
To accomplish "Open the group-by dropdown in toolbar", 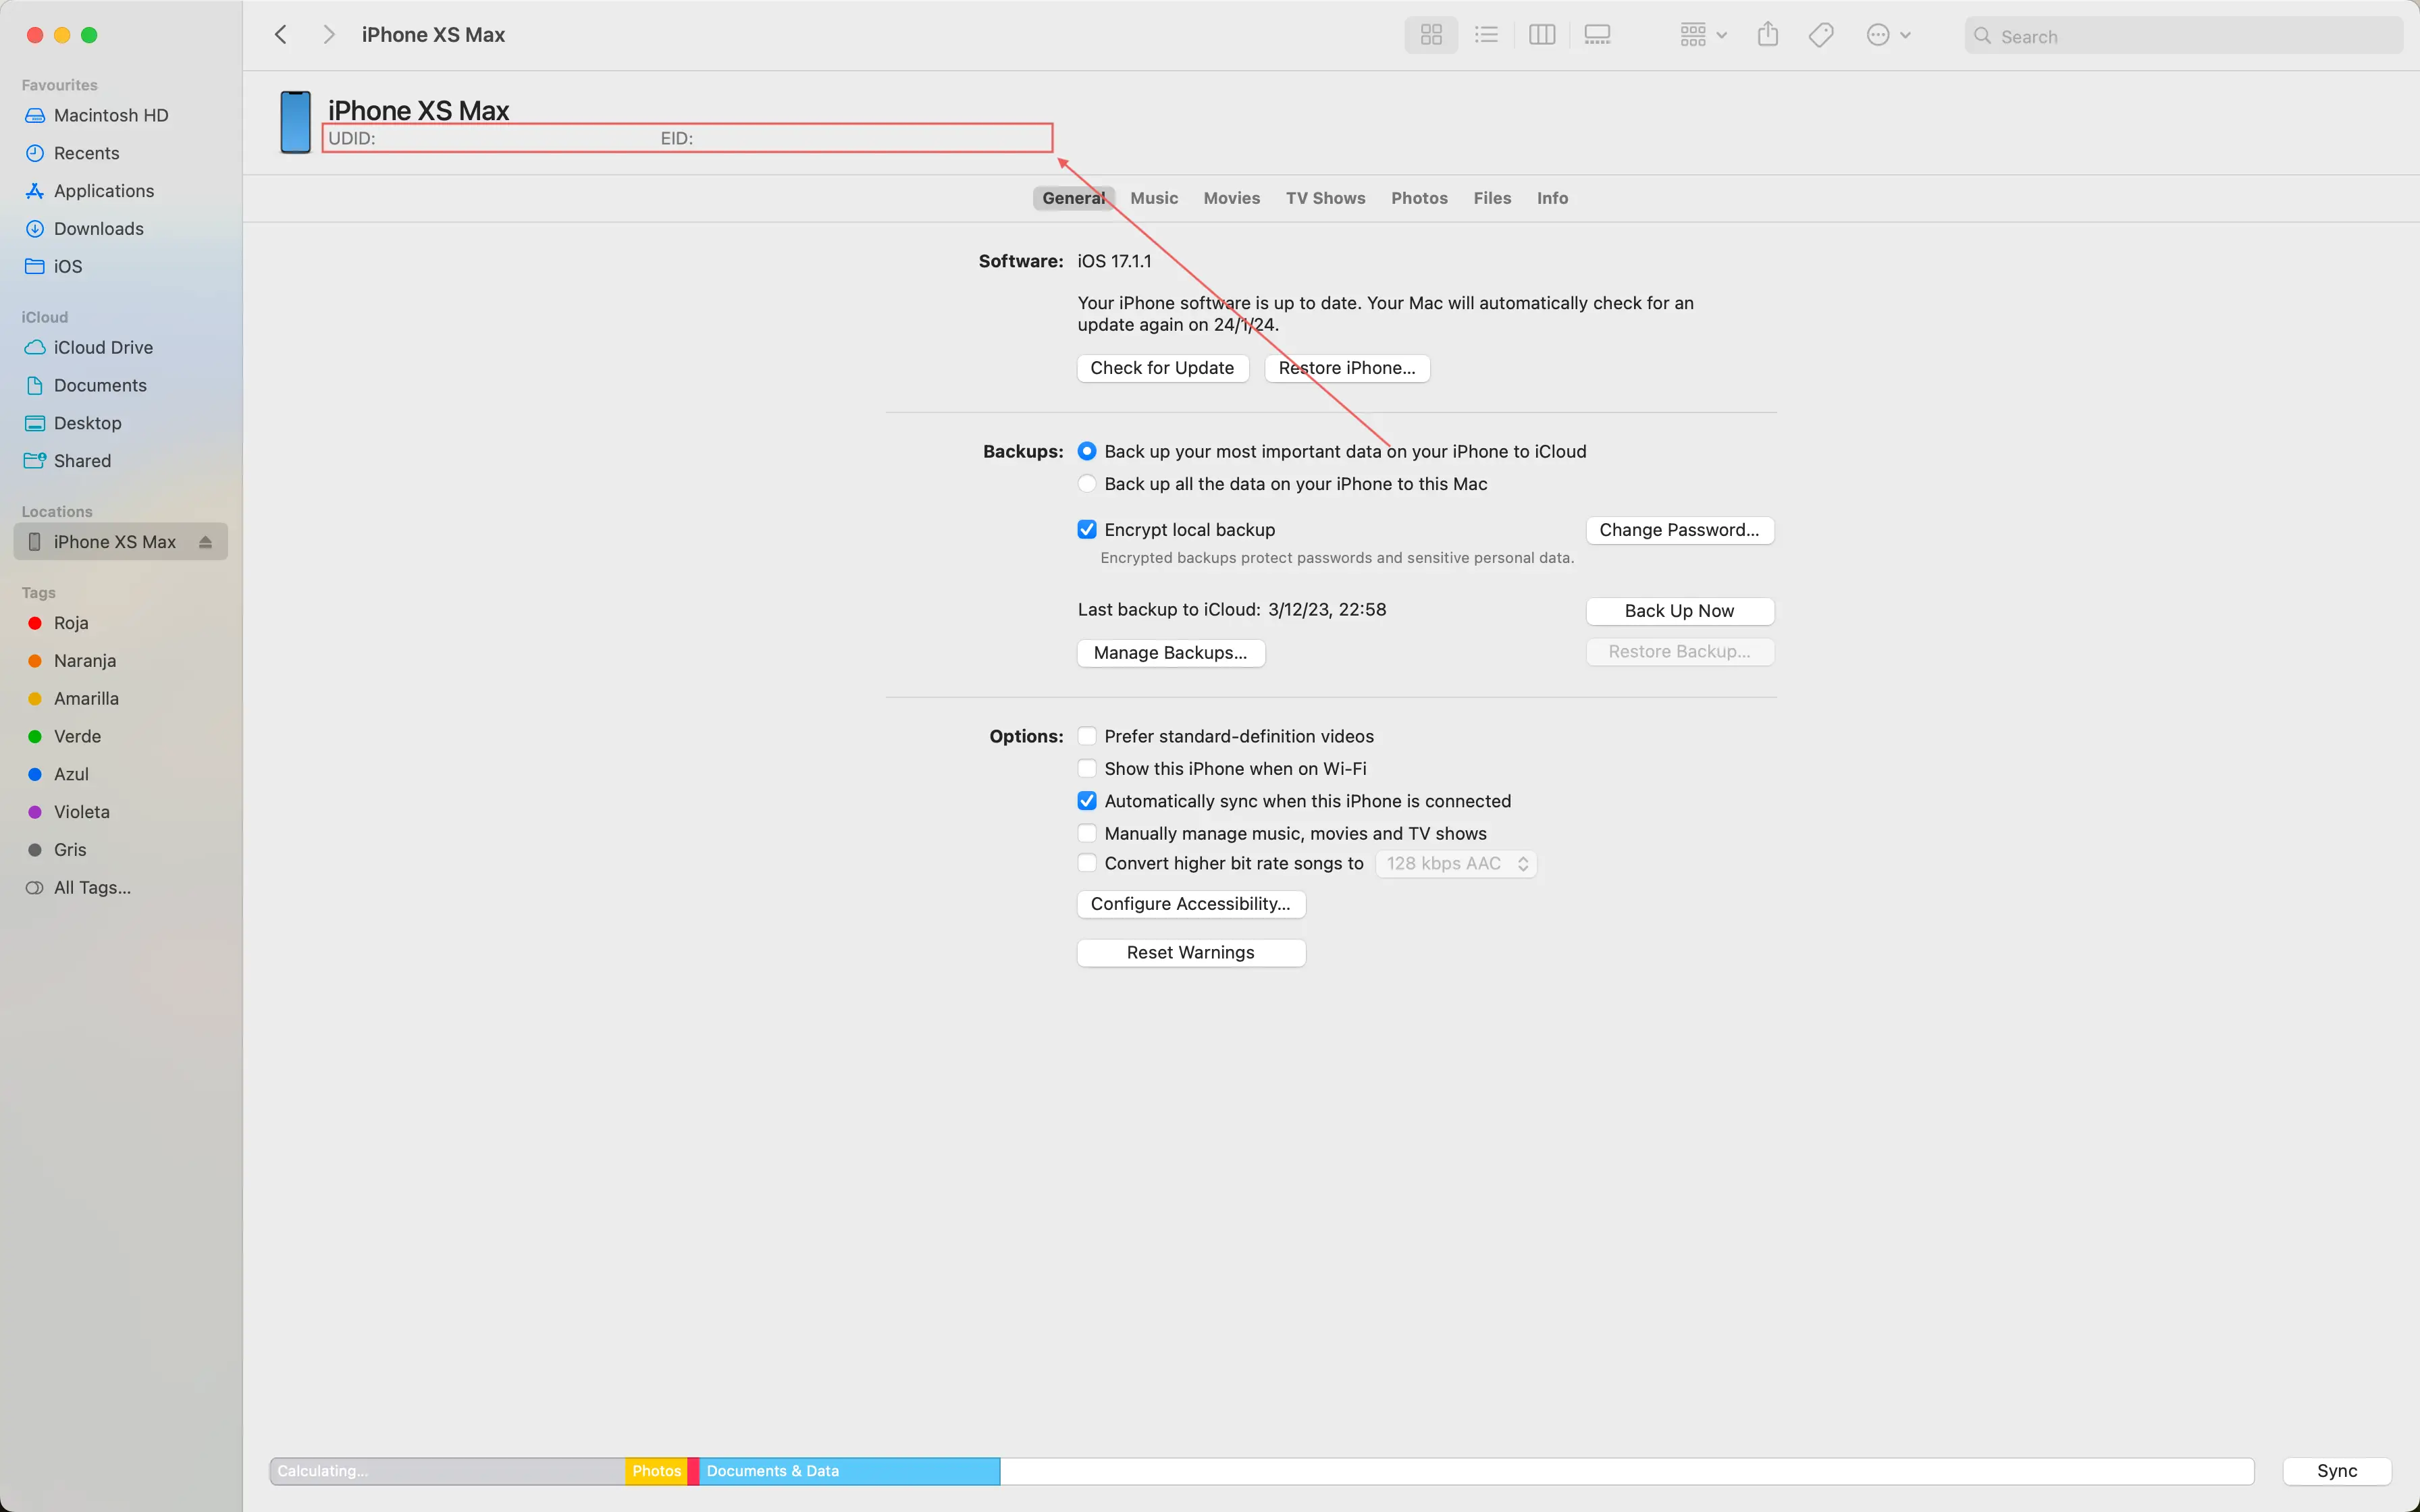I will pos(1703,35).
